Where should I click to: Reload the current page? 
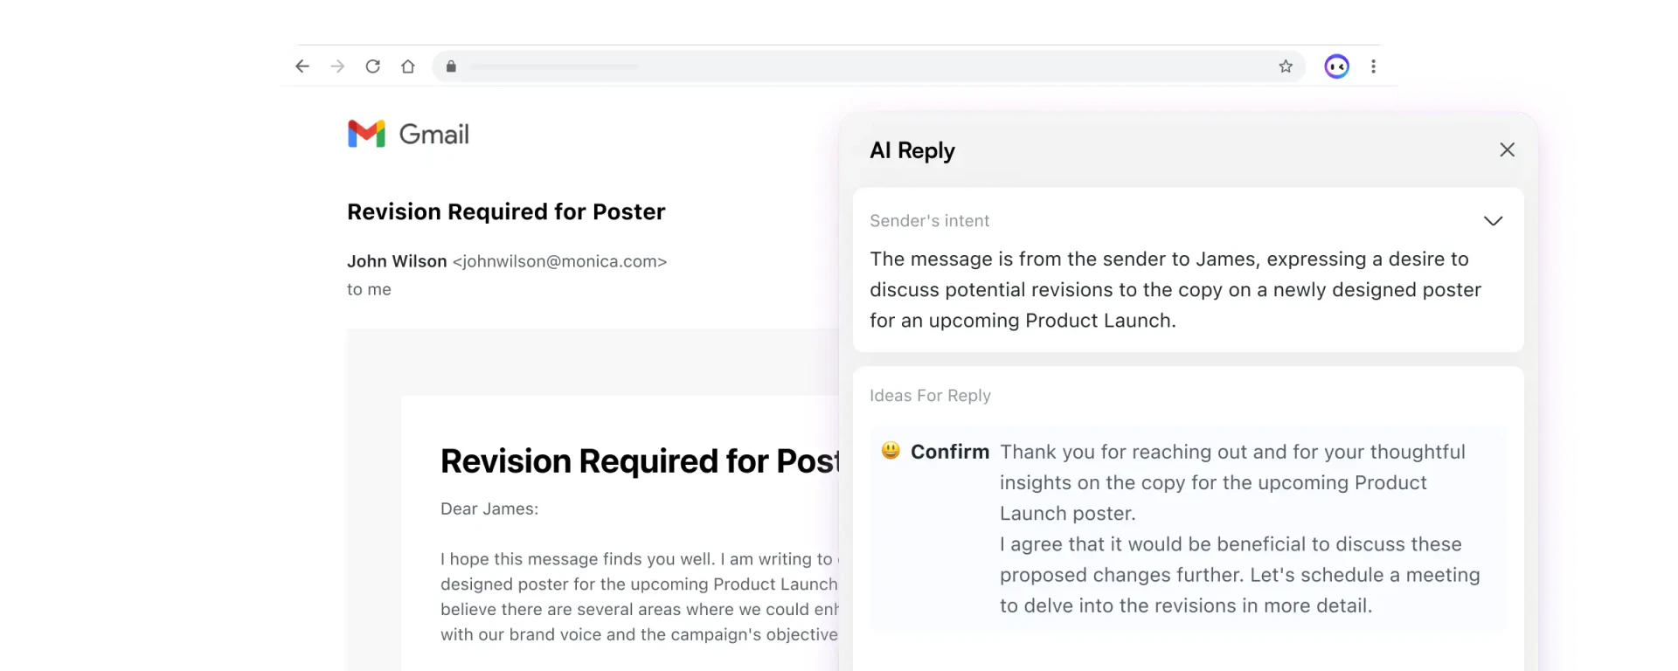373,66
